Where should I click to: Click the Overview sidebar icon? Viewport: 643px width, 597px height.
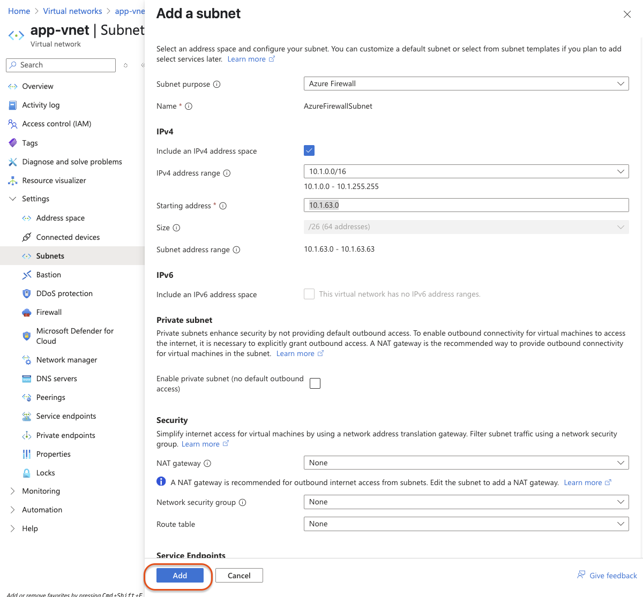(12, 86)
